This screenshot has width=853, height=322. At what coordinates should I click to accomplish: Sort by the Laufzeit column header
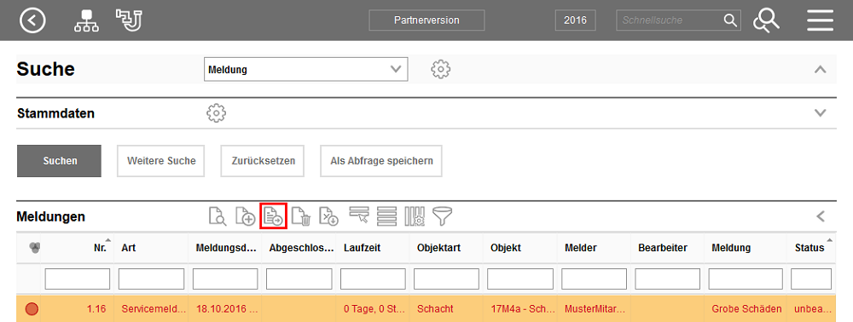(363, 248)
